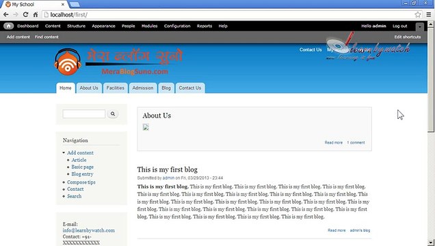Click admin author link in Submitted by
The width and height of the screenshot is (435, 246).
click(x=168, y=178)
